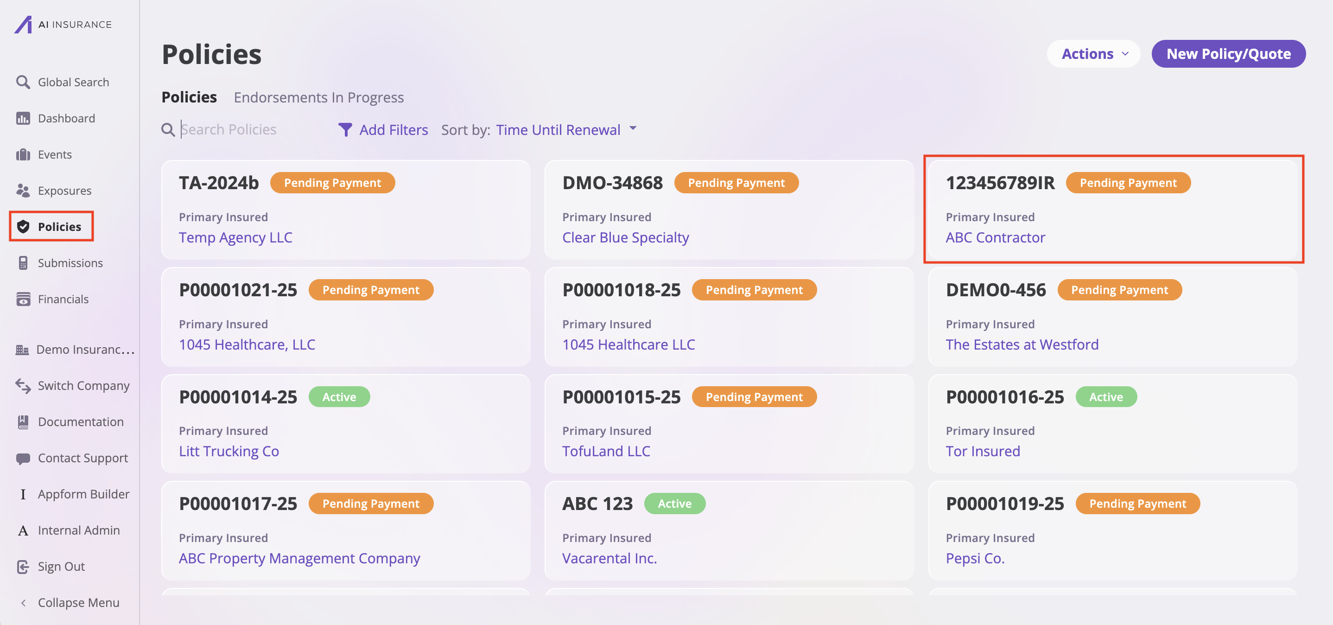This screenshot has height=625, width=1333.
Task: Open the Clear Blue Specialty insured link
Action: [625, 237]
